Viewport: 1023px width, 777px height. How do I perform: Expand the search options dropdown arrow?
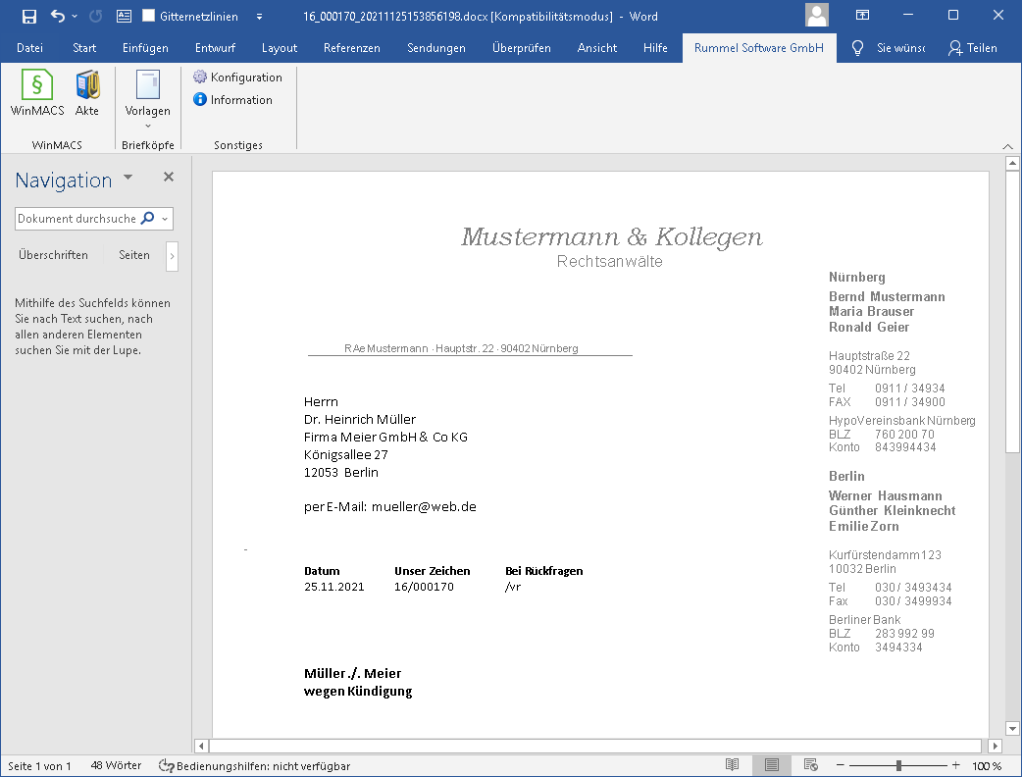165,219
